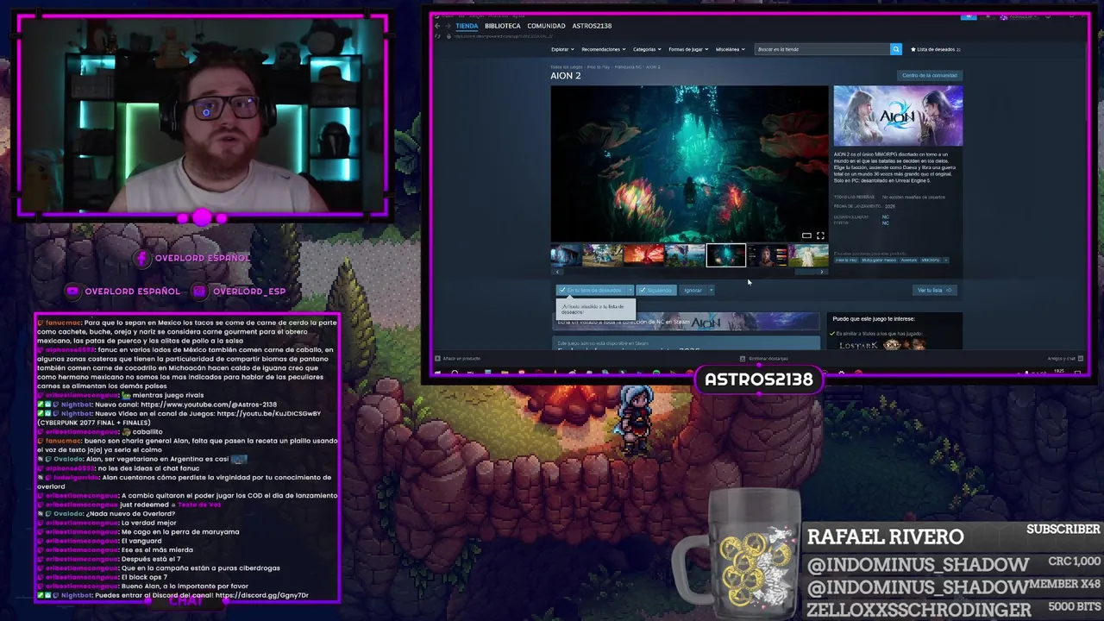The height and width of the screenshot is (621, 1104).
Task: Open the Multijugador masivo tag
Action: [x=879, y=260]
